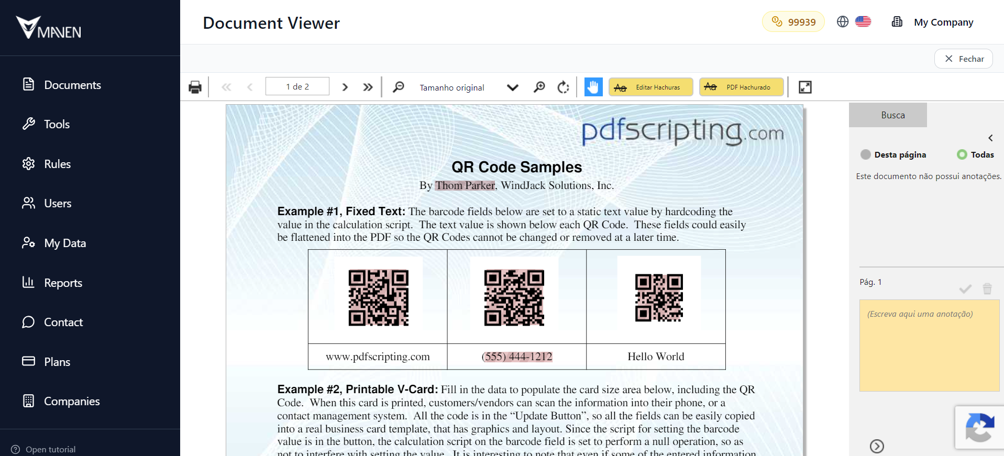Confirm annotation with checkmark icon
This screenshot has width=1004, height=456.
965,288
